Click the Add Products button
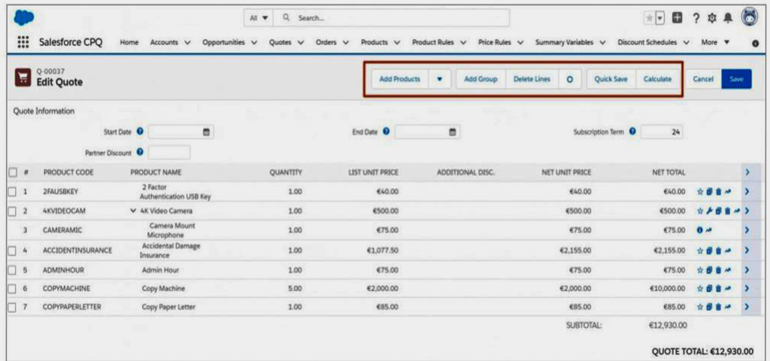 pos(400,79)
